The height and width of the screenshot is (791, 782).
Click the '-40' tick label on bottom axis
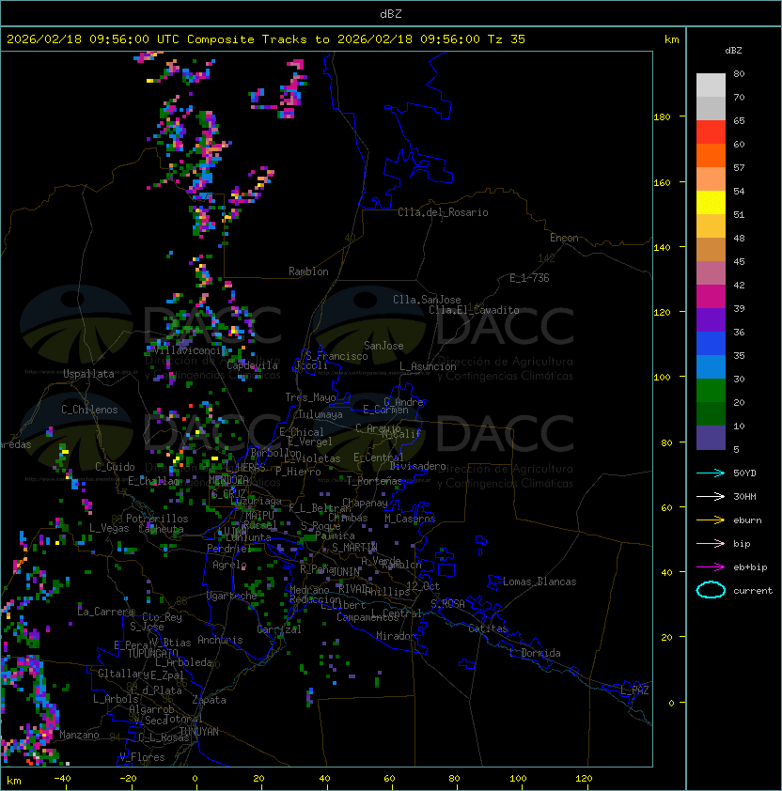62,778
